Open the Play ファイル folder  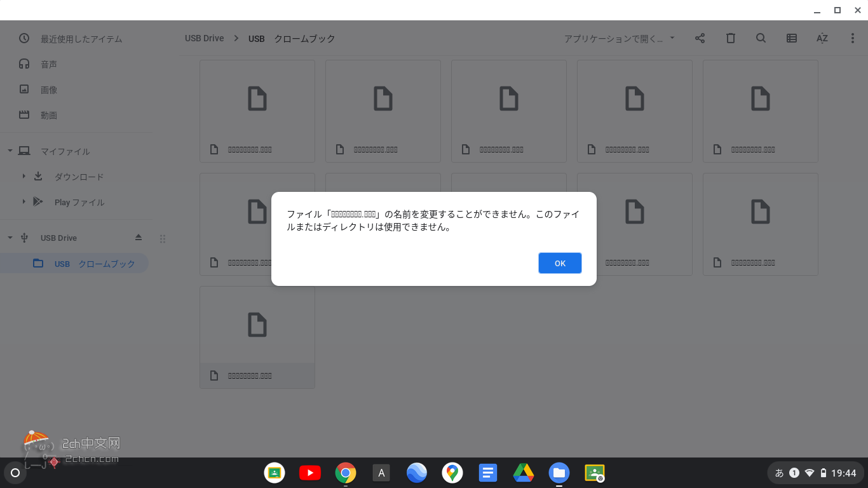point(79,202)
